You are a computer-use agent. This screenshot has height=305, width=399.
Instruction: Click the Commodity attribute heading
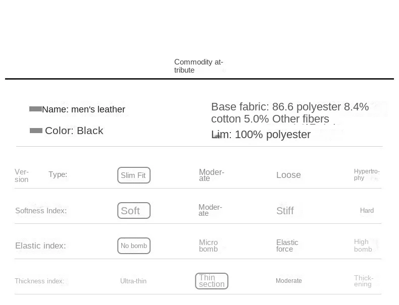(x=198, y=66)
